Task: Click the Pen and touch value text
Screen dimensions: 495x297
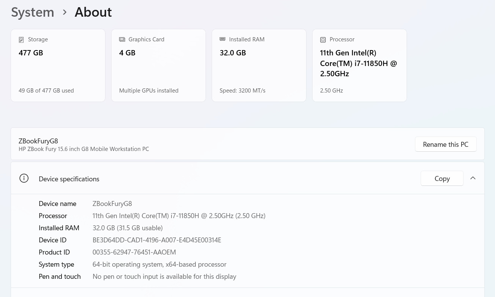Action: [164, 277]
